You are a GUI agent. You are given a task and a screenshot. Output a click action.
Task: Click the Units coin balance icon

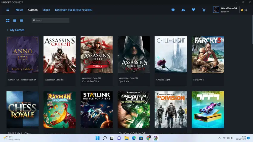242,10
